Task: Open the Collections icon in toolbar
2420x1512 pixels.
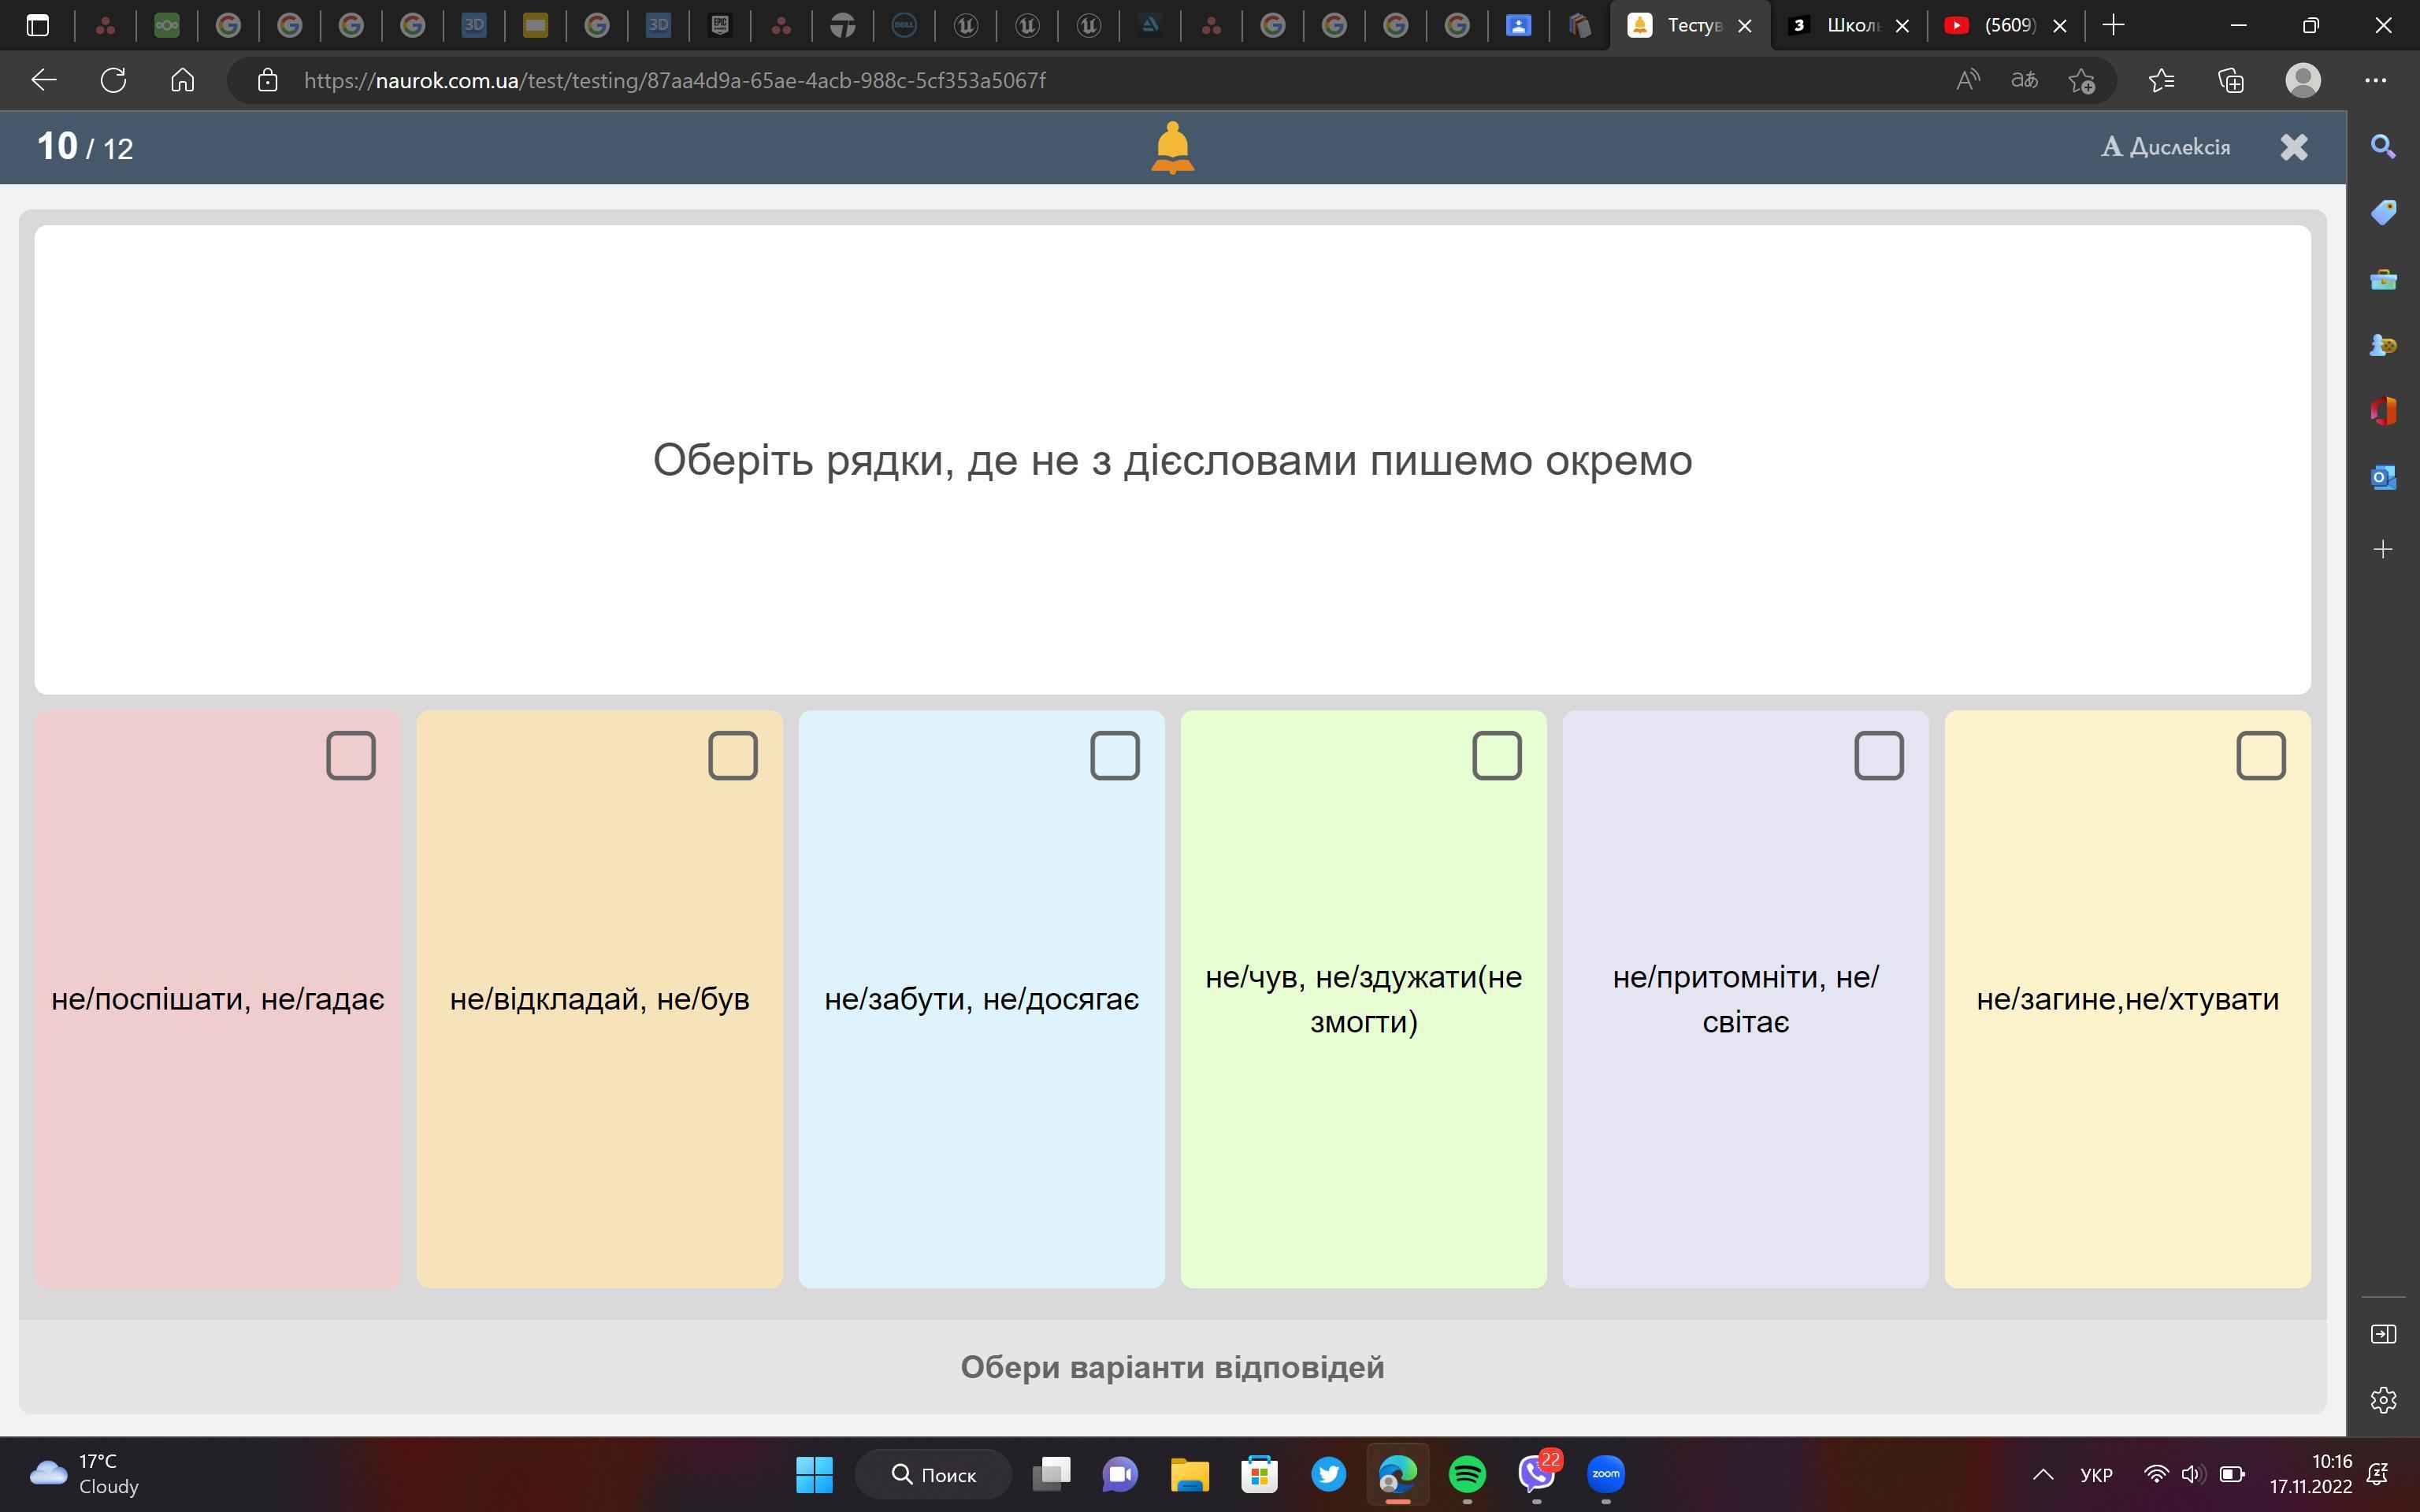Action: pos(2231,80)
